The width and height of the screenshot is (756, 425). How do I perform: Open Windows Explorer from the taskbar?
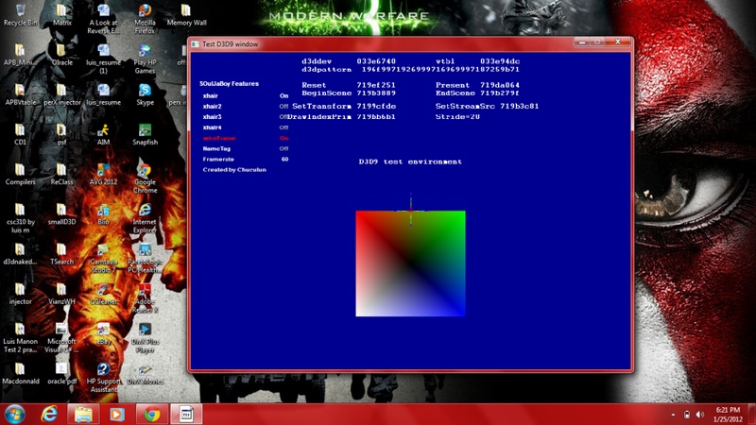point(83,415)
